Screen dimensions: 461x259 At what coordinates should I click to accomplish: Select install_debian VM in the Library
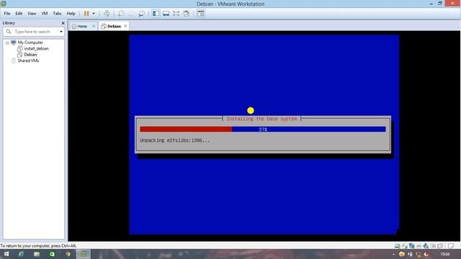pos(37,49)
